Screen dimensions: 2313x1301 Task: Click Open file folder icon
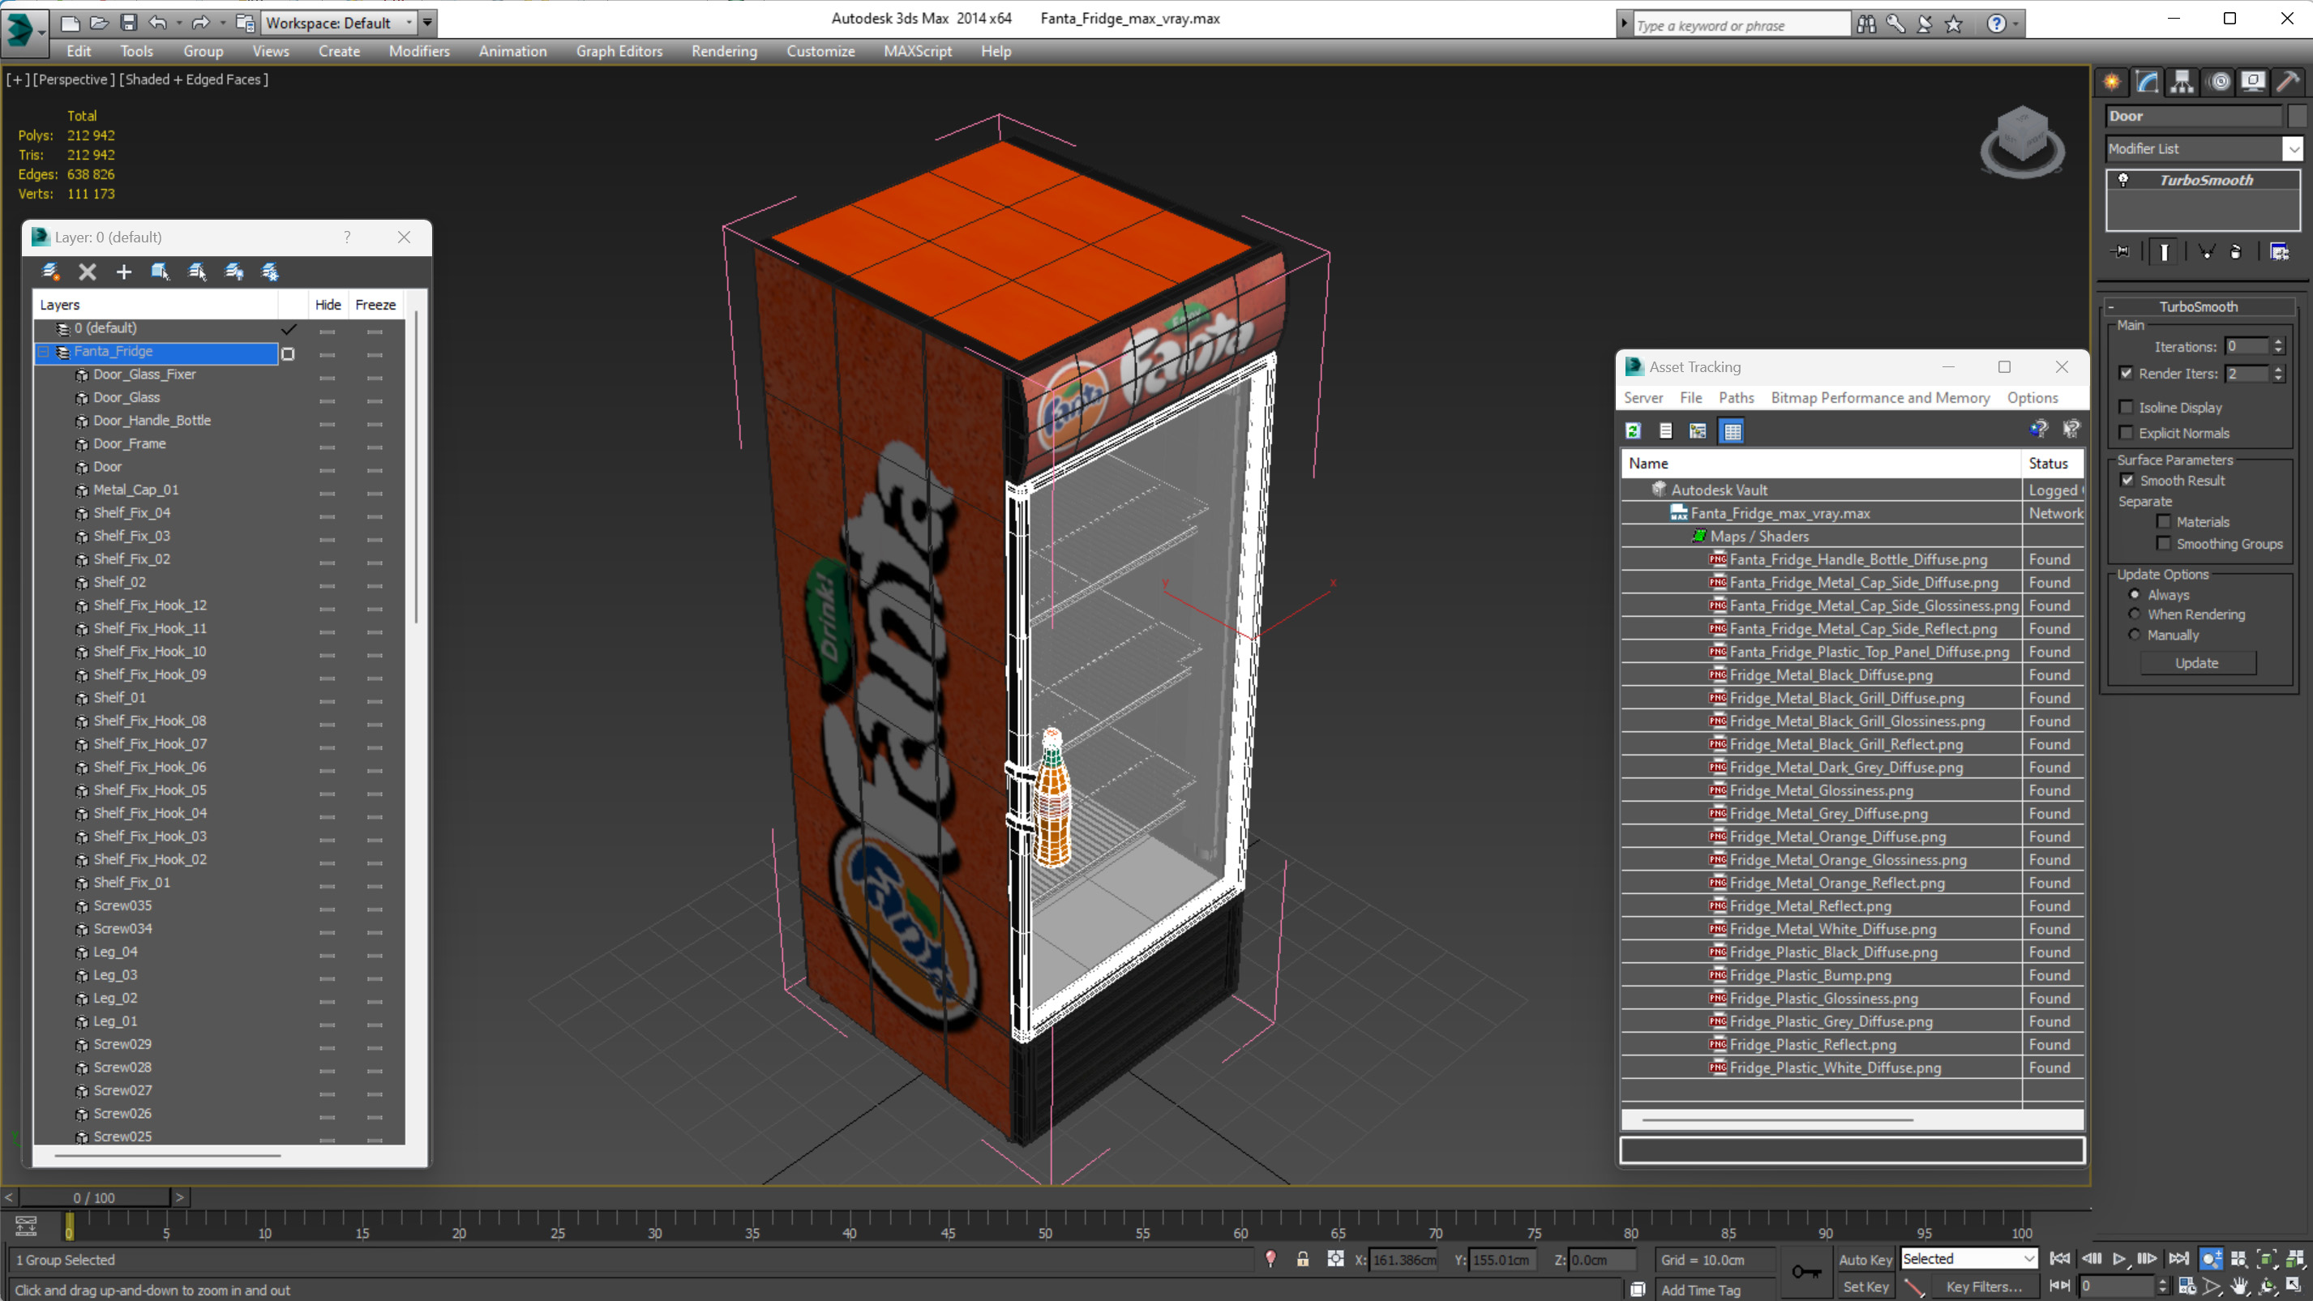click(x=100, y=23)
